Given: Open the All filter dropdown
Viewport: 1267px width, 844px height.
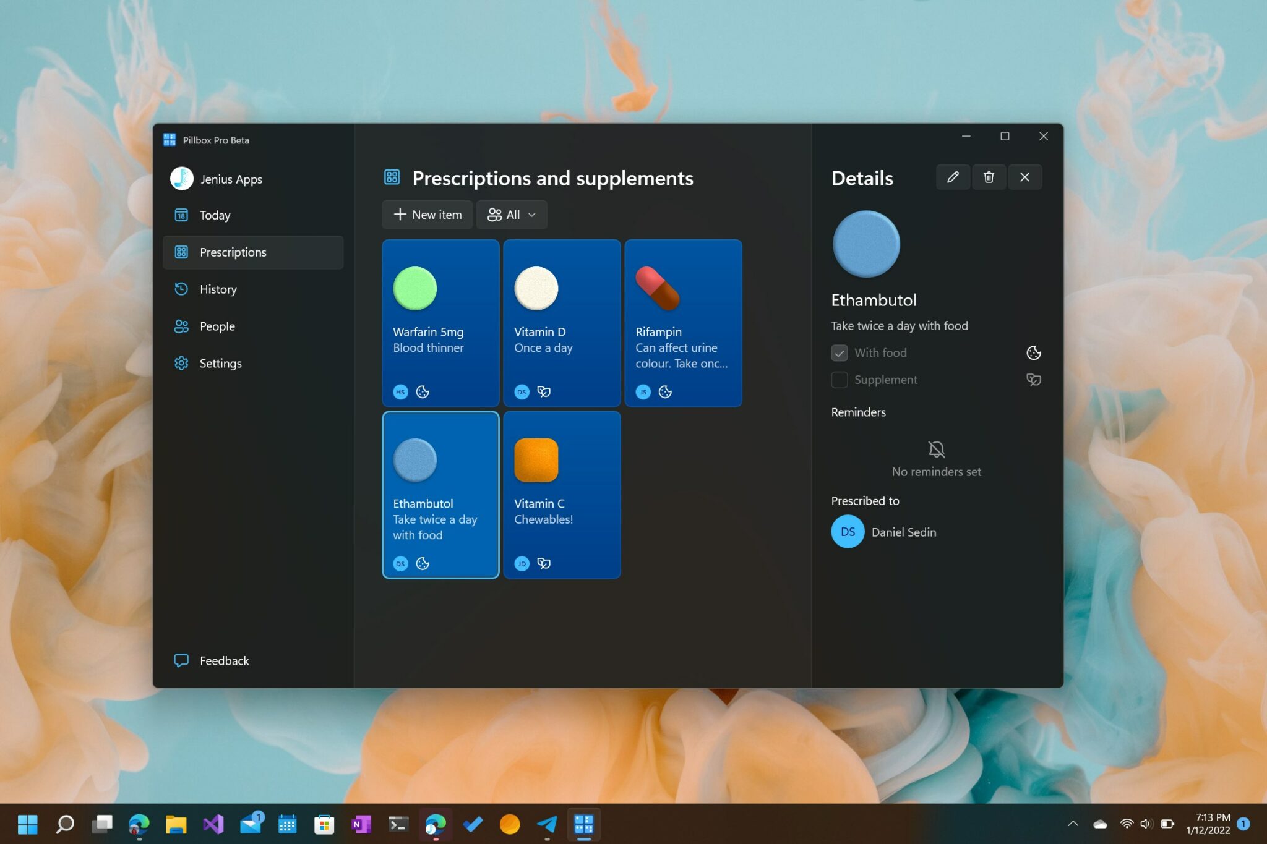Looking at the screenshot, I should [x=511, y=215].
